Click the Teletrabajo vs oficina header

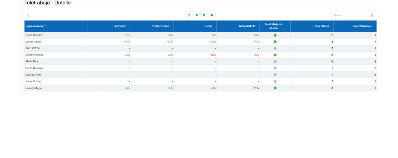pos(273,26)
